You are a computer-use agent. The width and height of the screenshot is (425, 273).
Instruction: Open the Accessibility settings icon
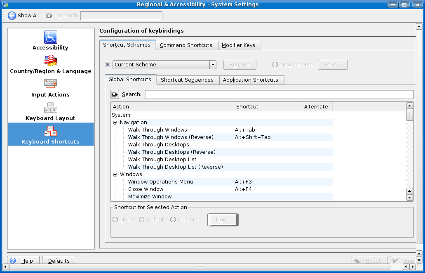[x=51, y=37]
